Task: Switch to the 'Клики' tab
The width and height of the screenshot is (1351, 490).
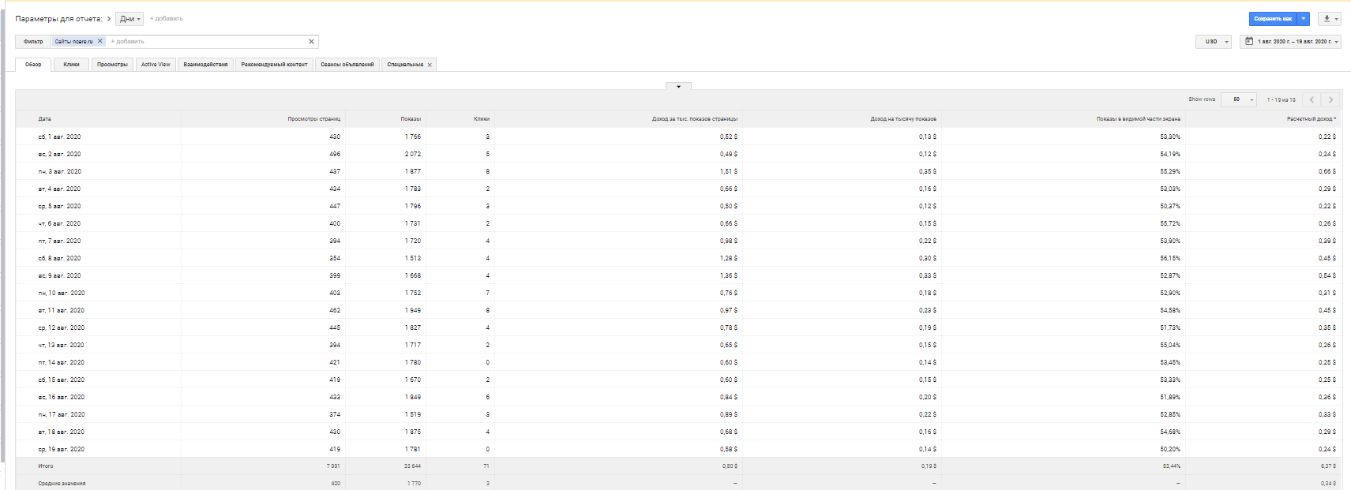Action: point(71,65)
